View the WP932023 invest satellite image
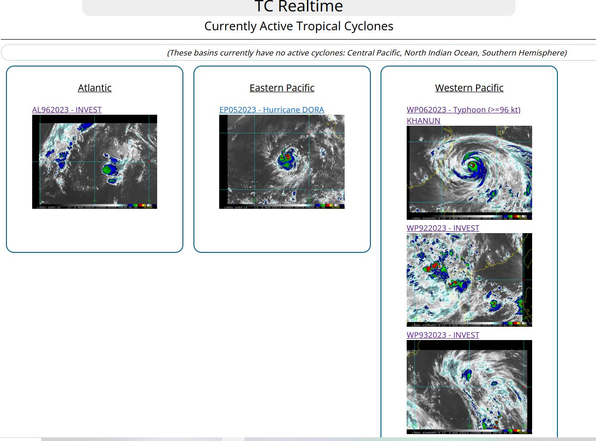The height and width of the screenshot is (441, 596). 469,387
